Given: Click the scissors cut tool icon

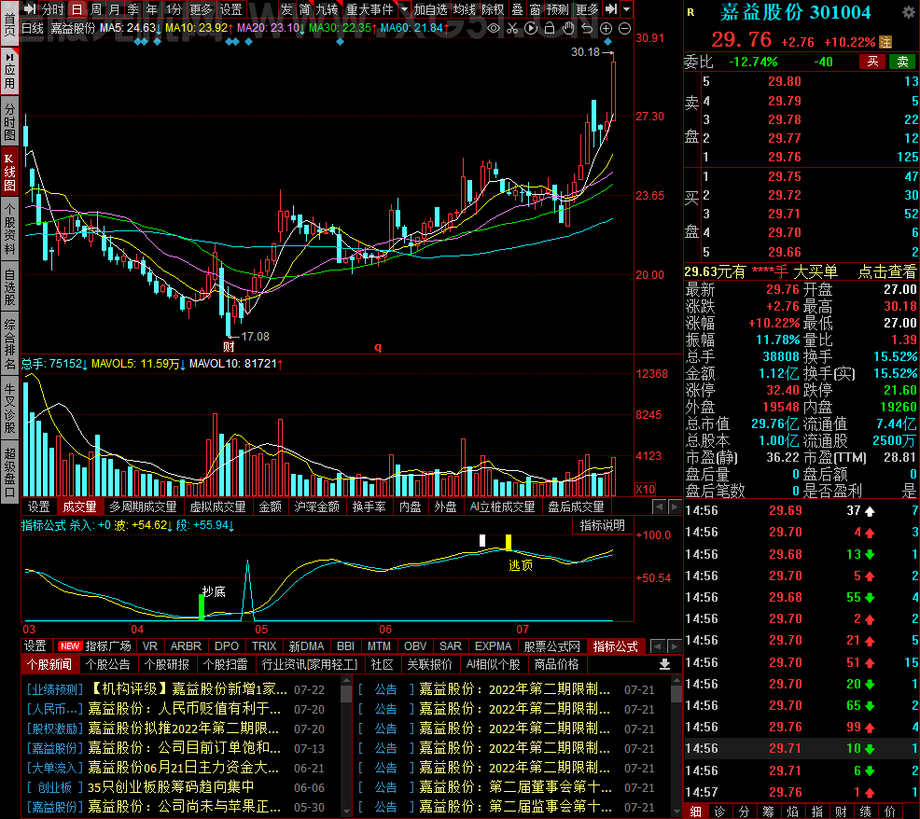Looking at the screenshot, I should pos(512,28).
